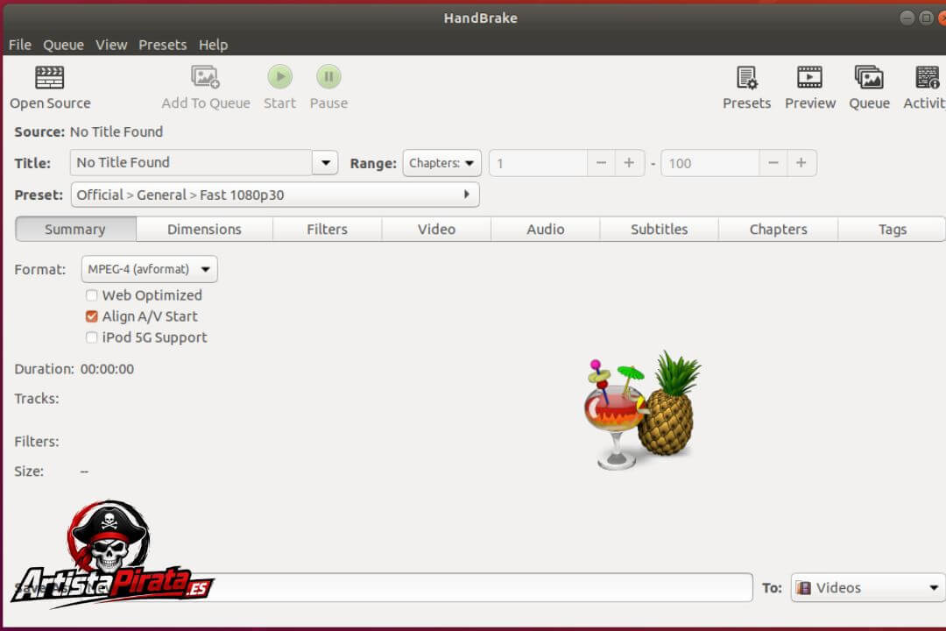Click the green Start play button
This screenshot has width=946, height=631.
click(280, 77)
